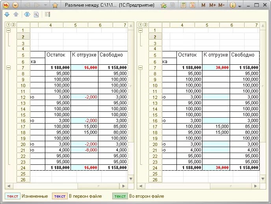The image size is (271, 204).
Task: Select grouping level 2 in left table
Action: 13,25
